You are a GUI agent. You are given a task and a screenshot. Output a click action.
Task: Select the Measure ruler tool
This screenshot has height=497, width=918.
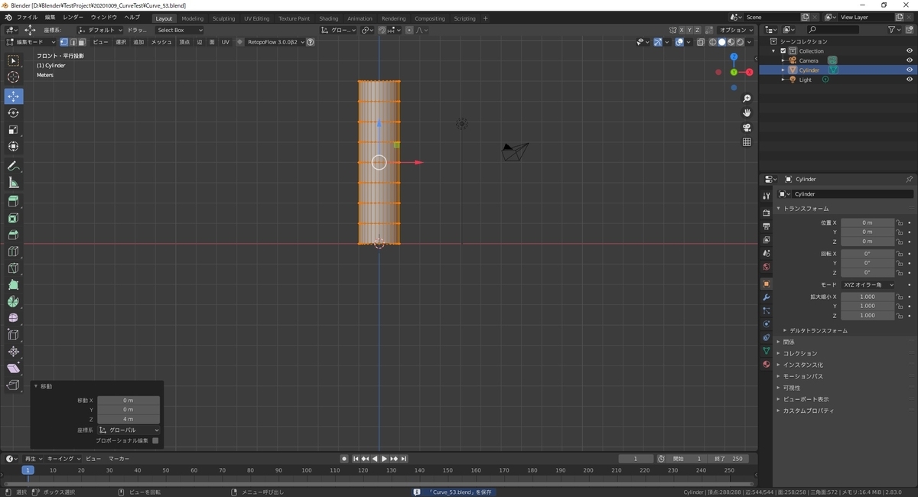click(x=14, y=183)
